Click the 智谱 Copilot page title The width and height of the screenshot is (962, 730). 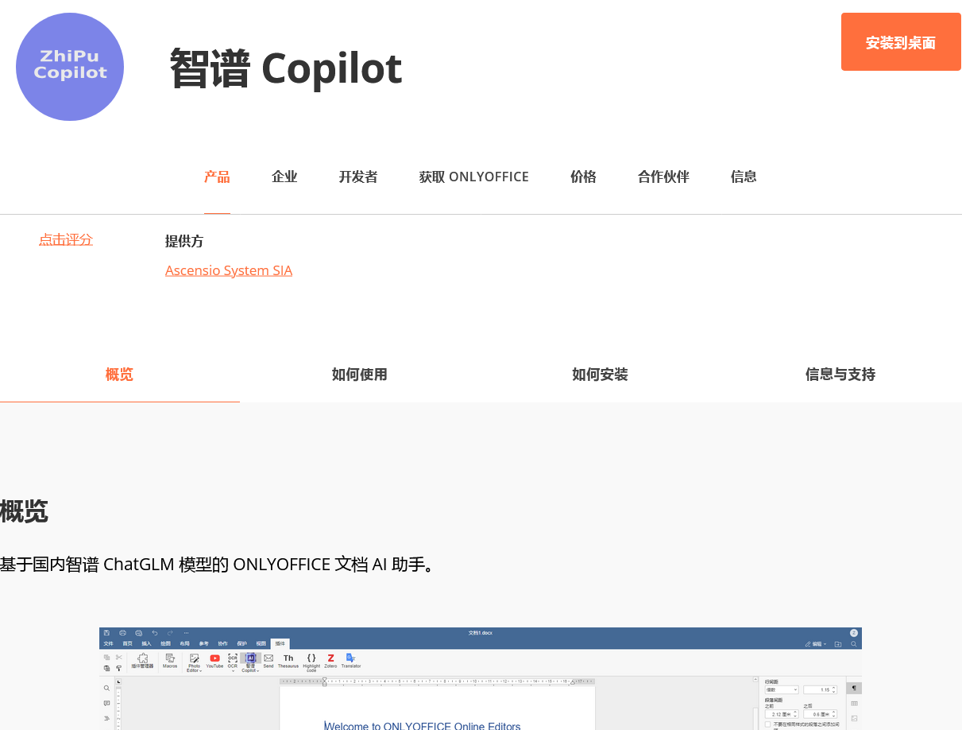click(286, 68)
